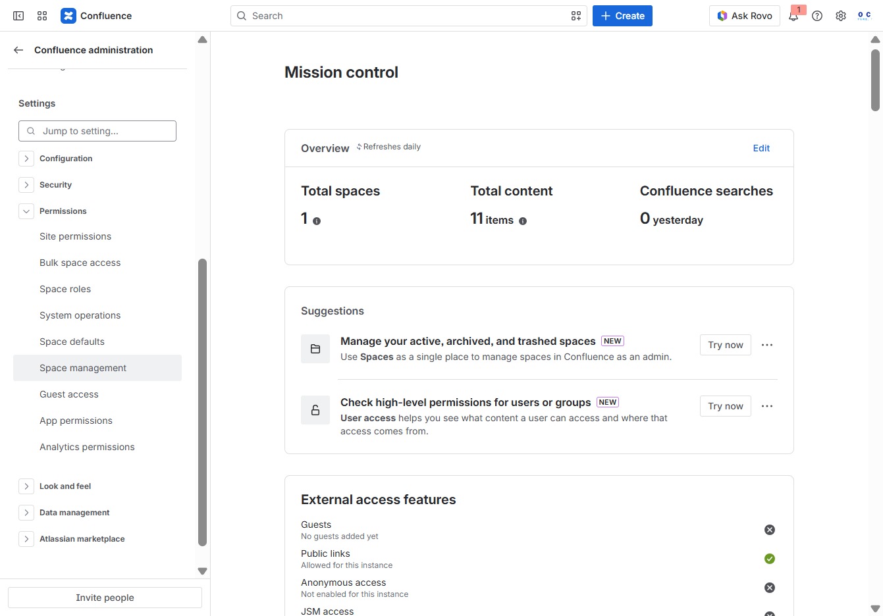Select Space management

pos(97,368)
